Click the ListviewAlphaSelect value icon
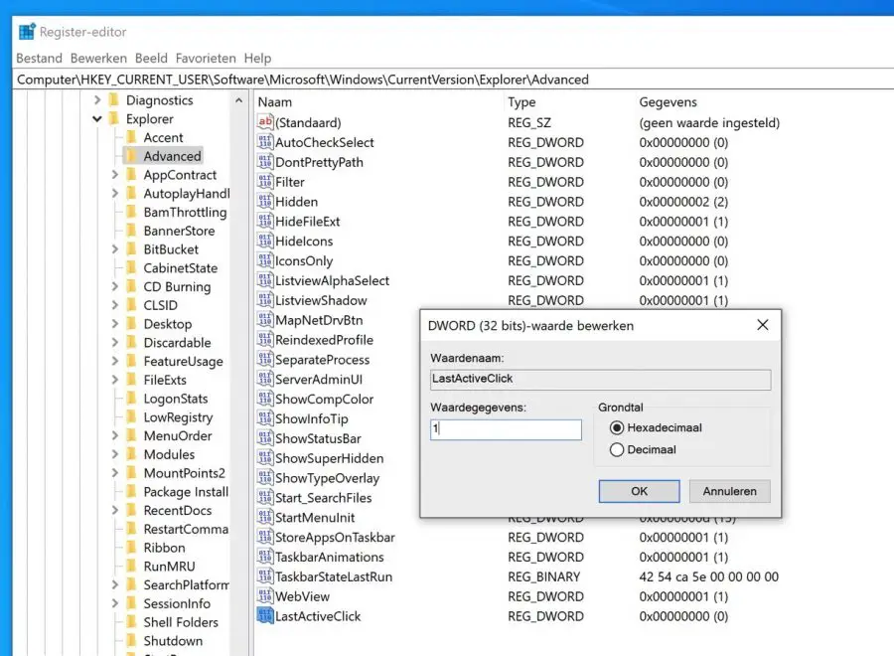Screen dimensions: 894x656 [265, 280]
